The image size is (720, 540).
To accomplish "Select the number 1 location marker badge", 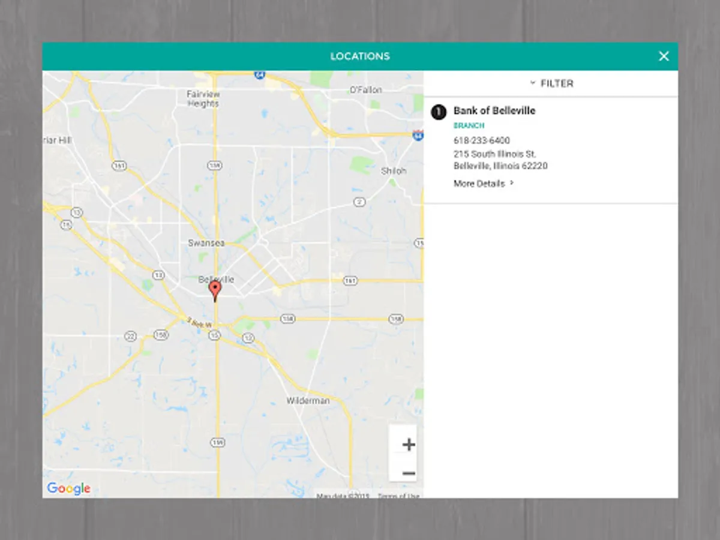I will pyautogui.click(x=439, y=112).
